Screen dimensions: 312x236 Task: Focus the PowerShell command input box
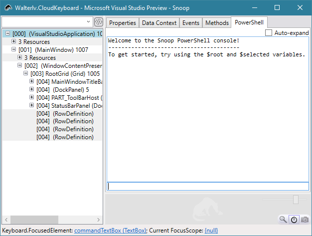coord(208,187)
